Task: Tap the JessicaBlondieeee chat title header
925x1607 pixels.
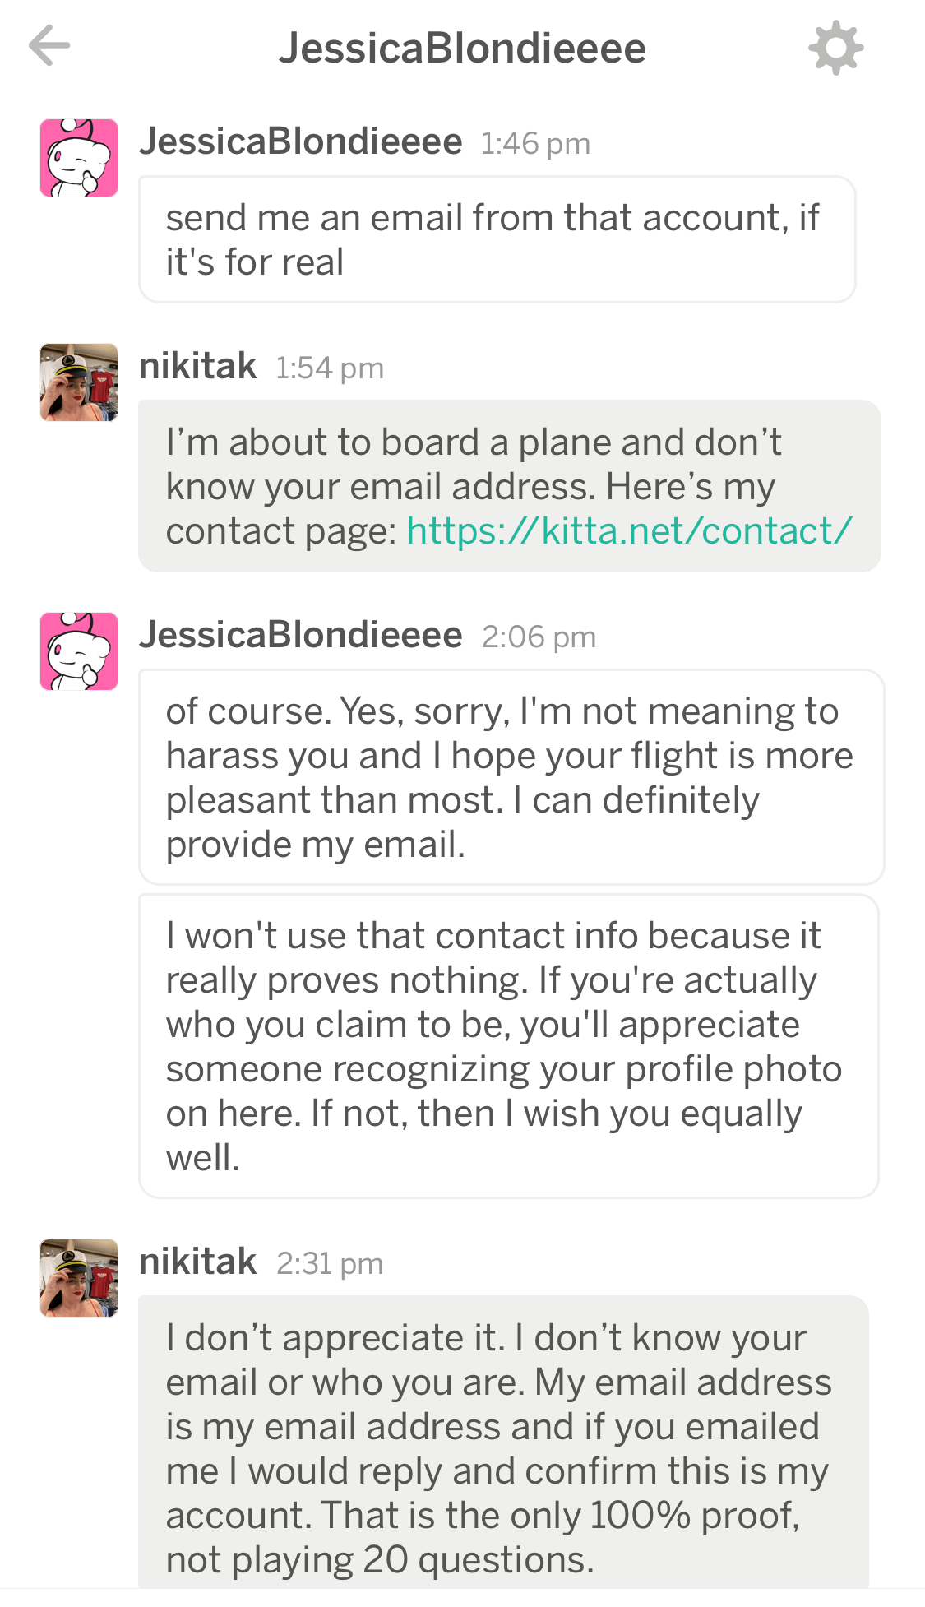Action: 462,48
